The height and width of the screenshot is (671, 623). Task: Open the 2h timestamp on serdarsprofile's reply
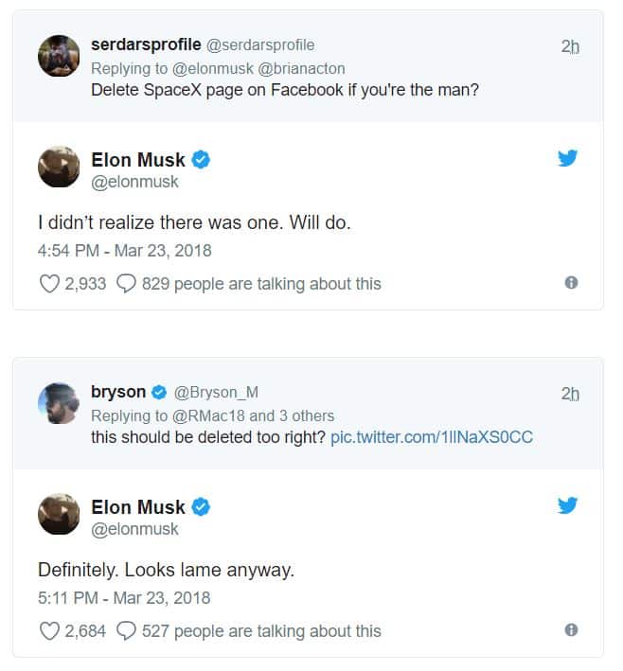coord(569,46)
